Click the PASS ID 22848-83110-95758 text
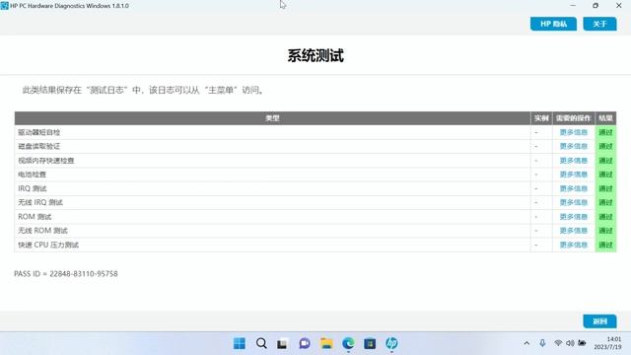631x355 pixels. coord(66,274)
